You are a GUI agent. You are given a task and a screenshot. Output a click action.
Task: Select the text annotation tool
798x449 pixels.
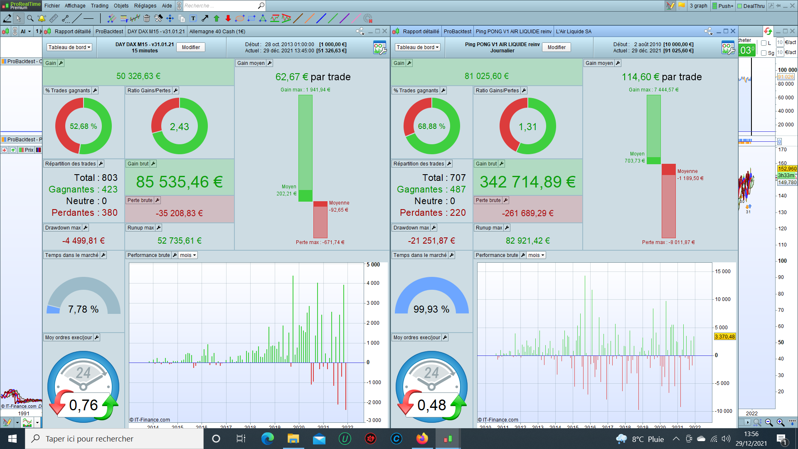tap(193, 18)
